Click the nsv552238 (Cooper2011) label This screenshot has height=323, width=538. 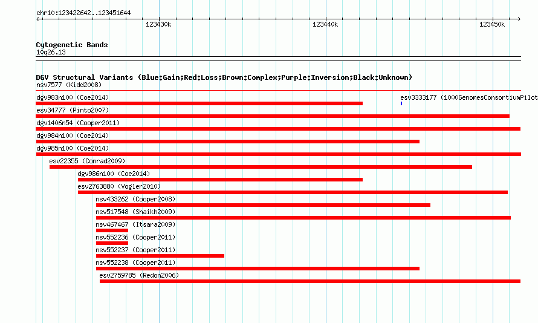(135, 263)
